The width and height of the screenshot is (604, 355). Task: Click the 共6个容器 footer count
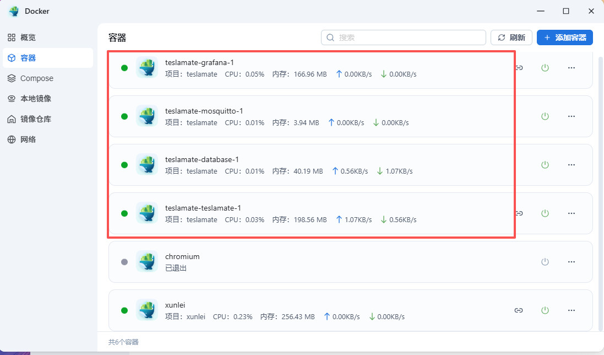coord(123,342)
